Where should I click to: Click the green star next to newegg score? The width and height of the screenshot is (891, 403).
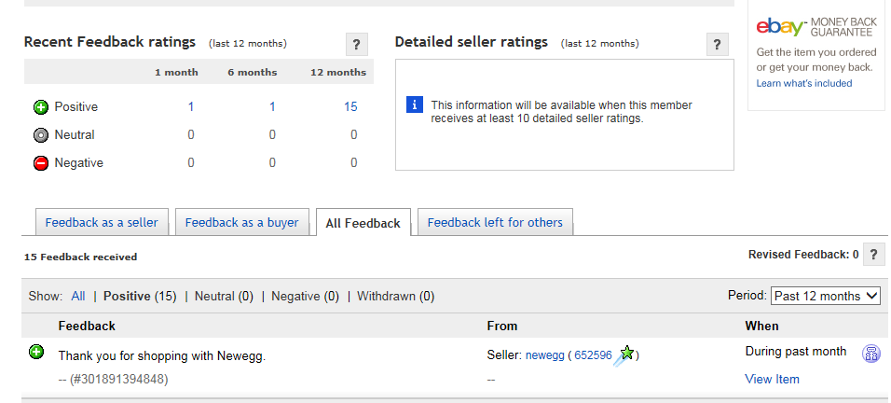tap(626, 354)
